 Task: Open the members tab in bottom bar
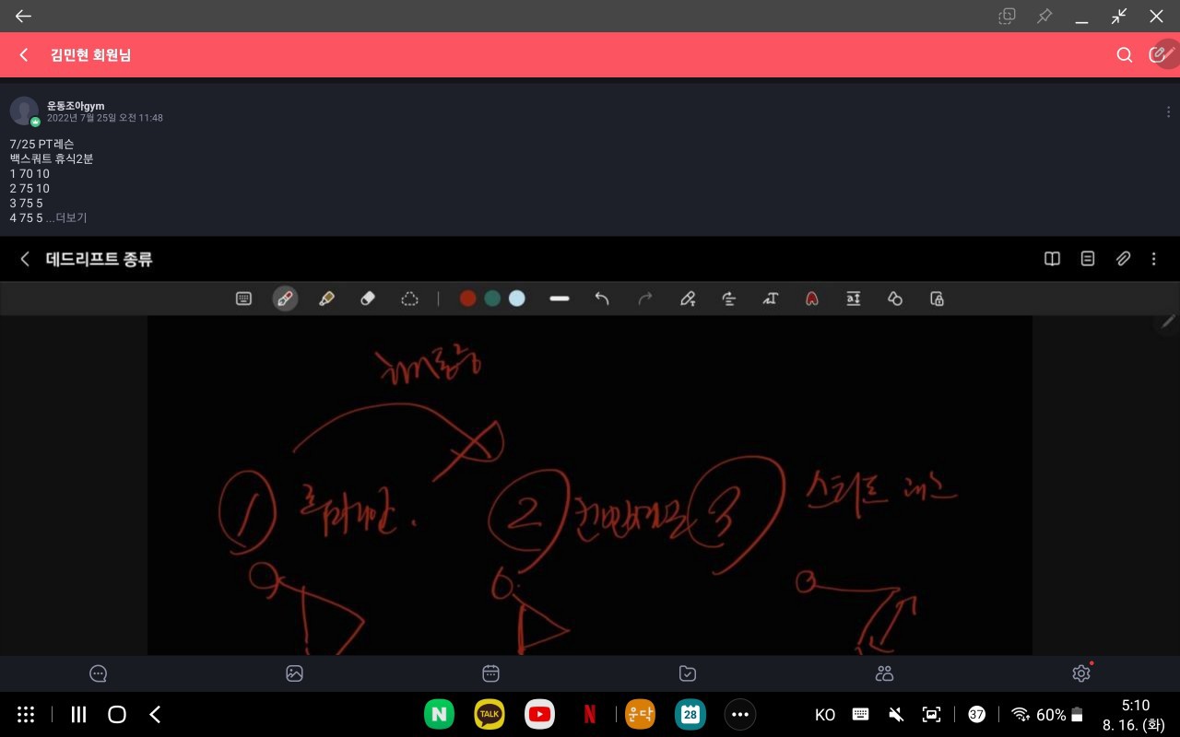tap(884, 673)
